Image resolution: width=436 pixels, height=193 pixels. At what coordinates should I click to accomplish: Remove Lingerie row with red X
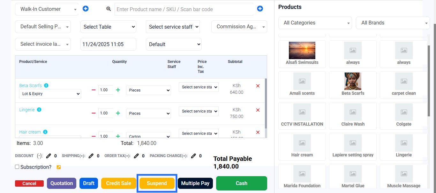coord(258,110)
